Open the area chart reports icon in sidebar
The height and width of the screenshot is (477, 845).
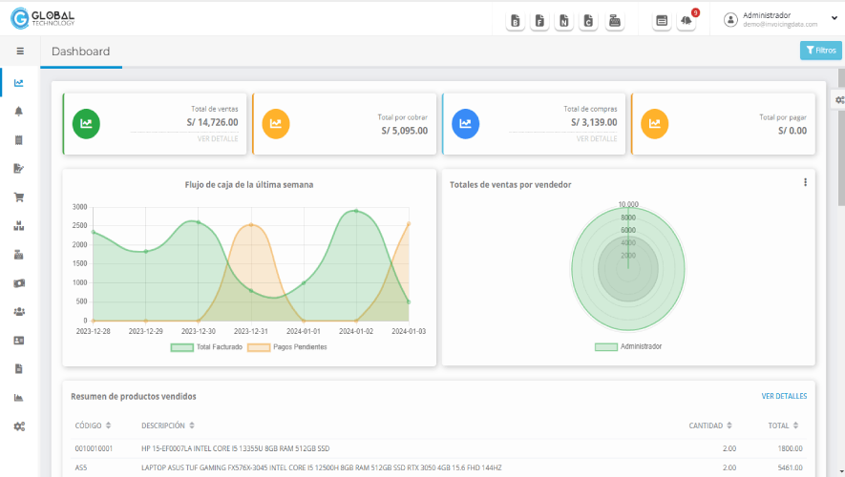(x=19, y=398)
